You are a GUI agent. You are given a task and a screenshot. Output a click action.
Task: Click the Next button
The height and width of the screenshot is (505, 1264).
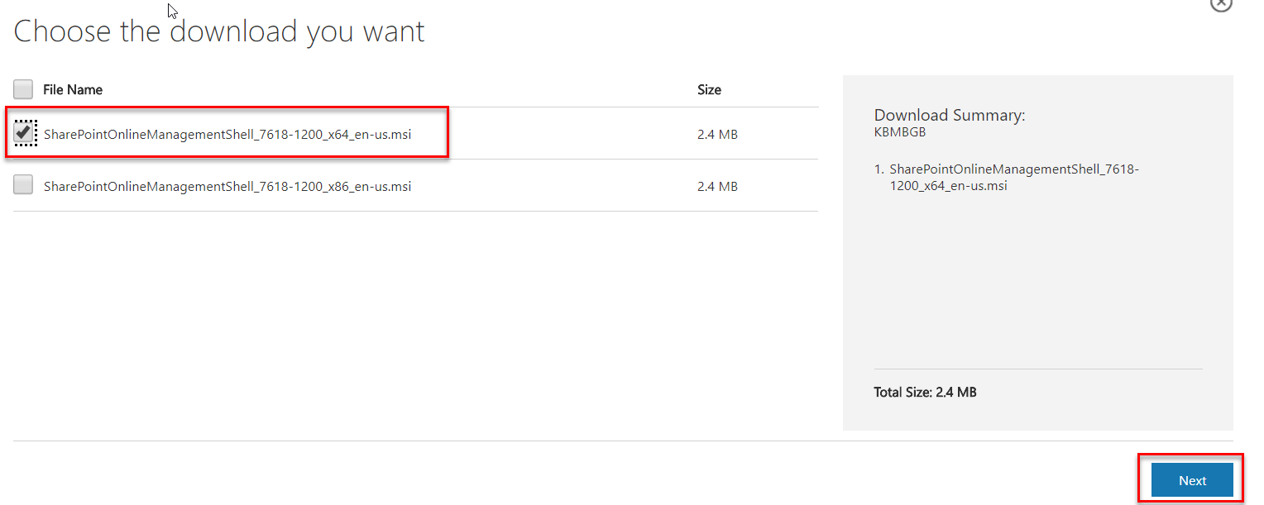click(1191, 479)
